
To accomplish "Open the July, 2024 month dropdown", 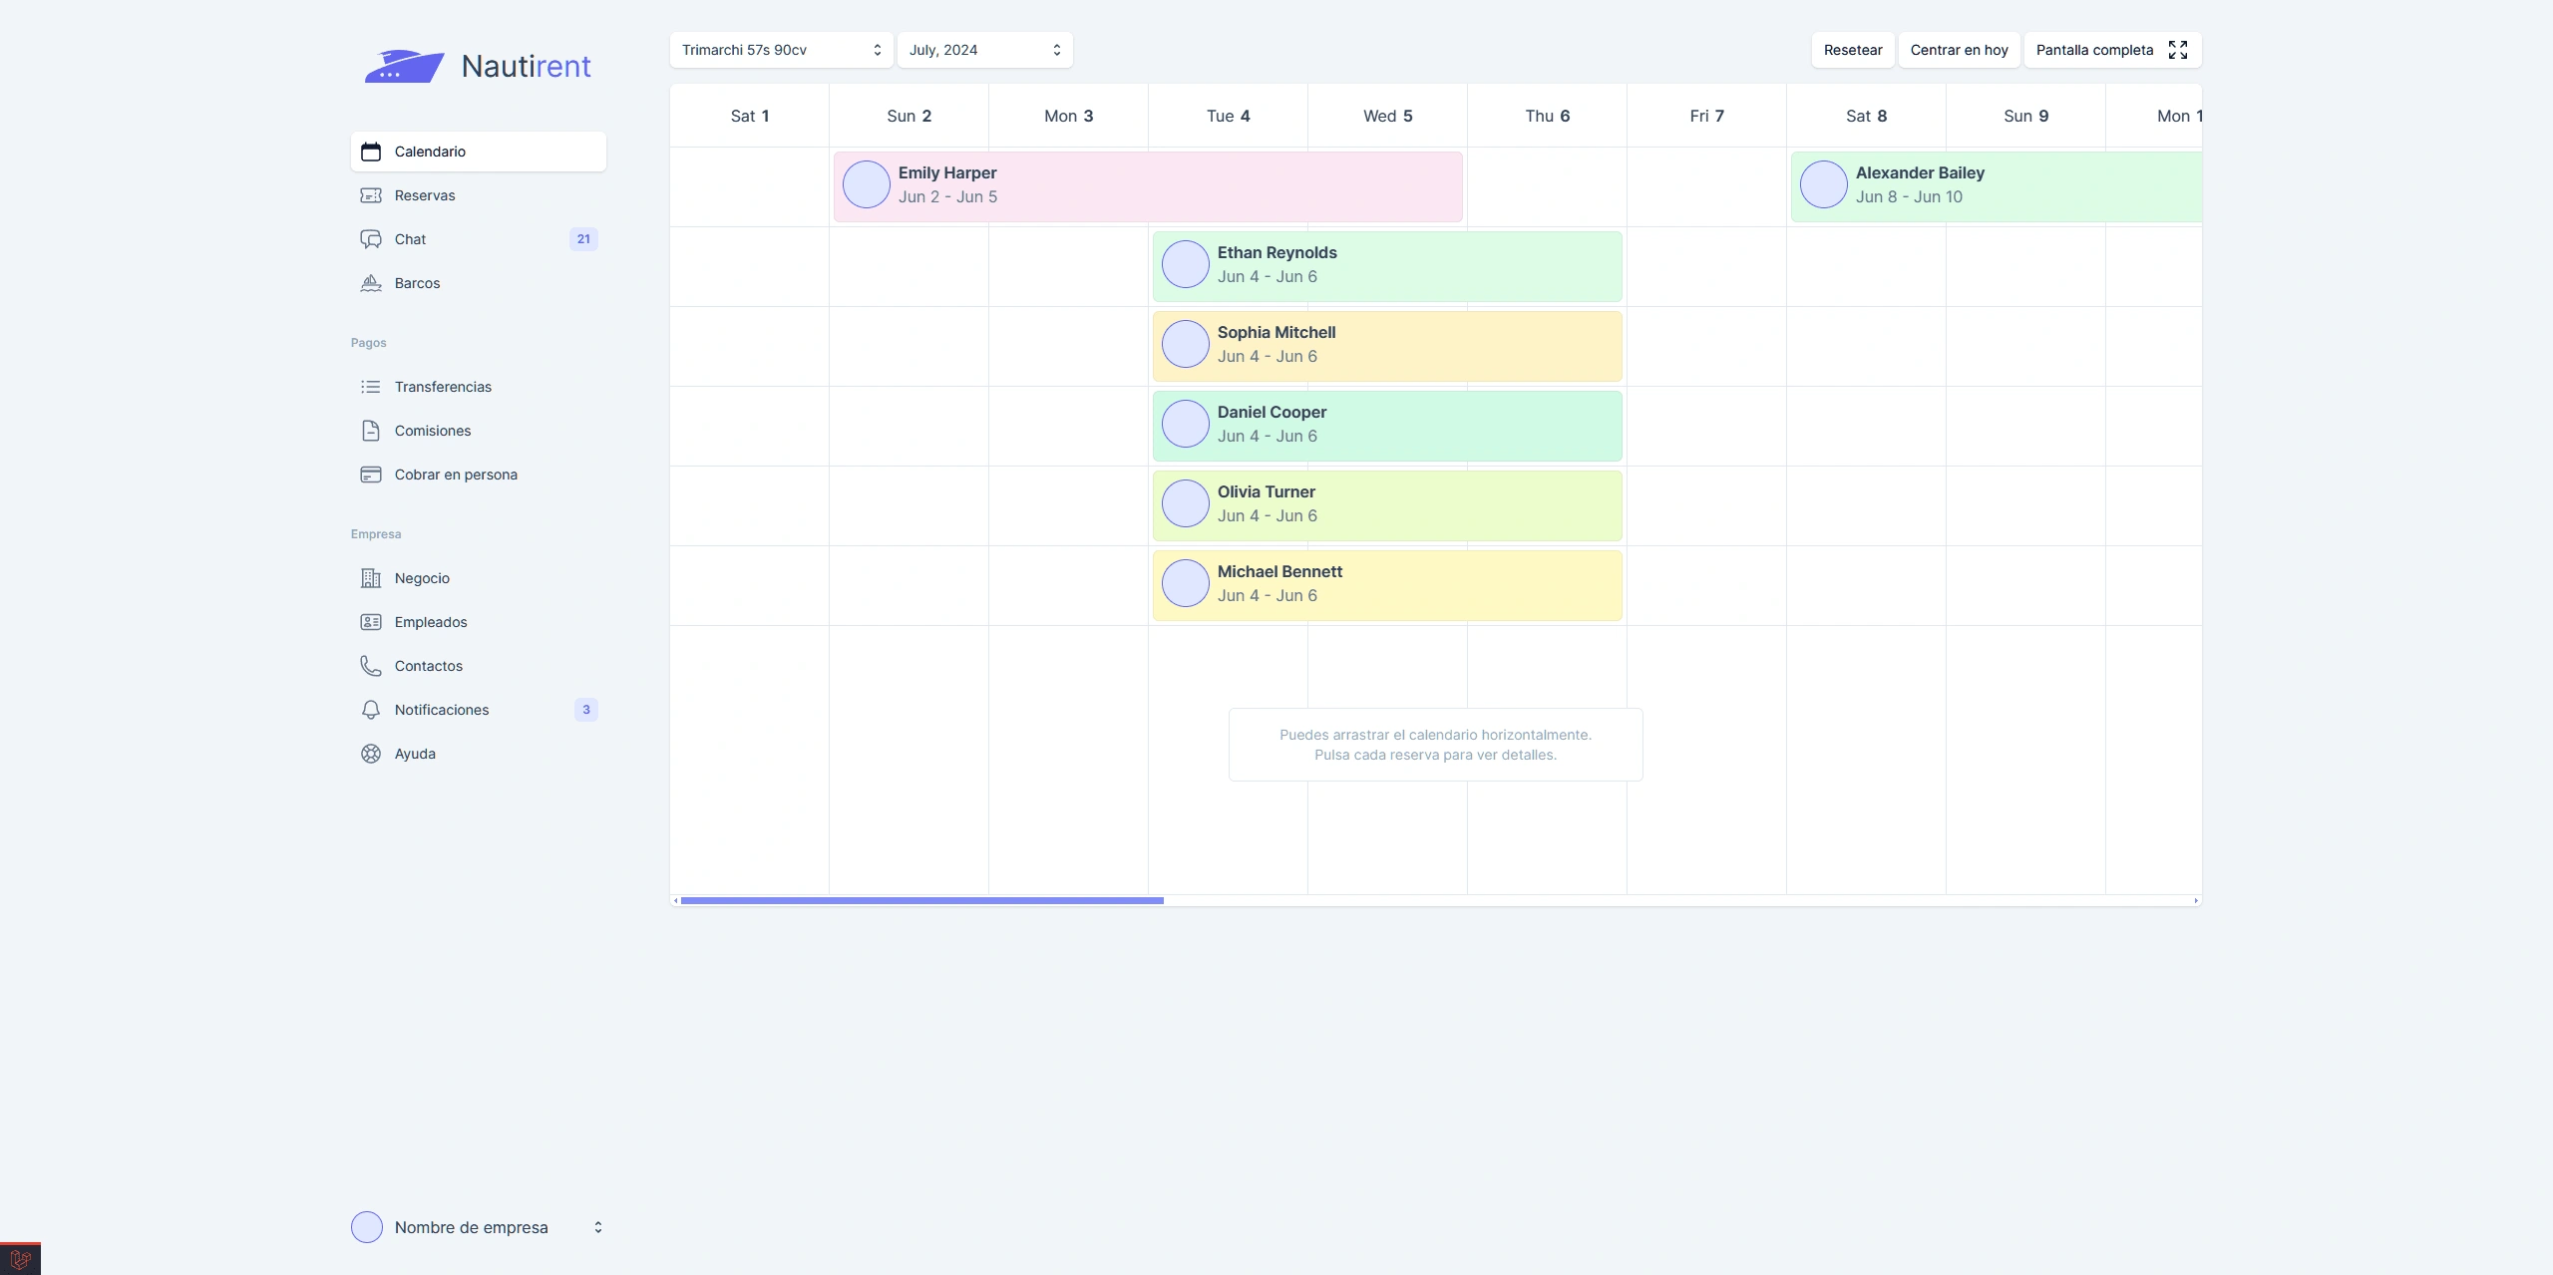I will pyautogui.click(x=984, y=50).
